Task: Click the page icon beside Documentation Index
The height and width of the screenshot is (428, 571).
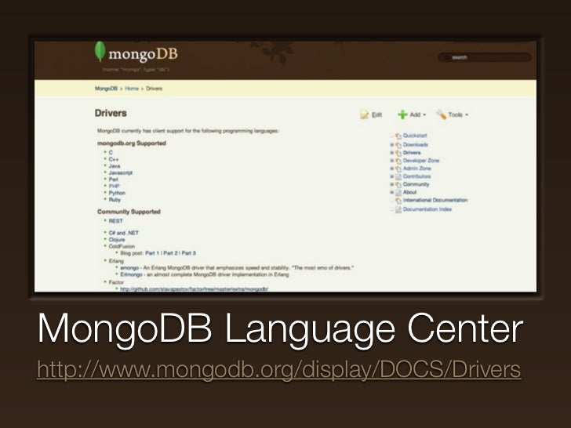Action: pos(398,209)
